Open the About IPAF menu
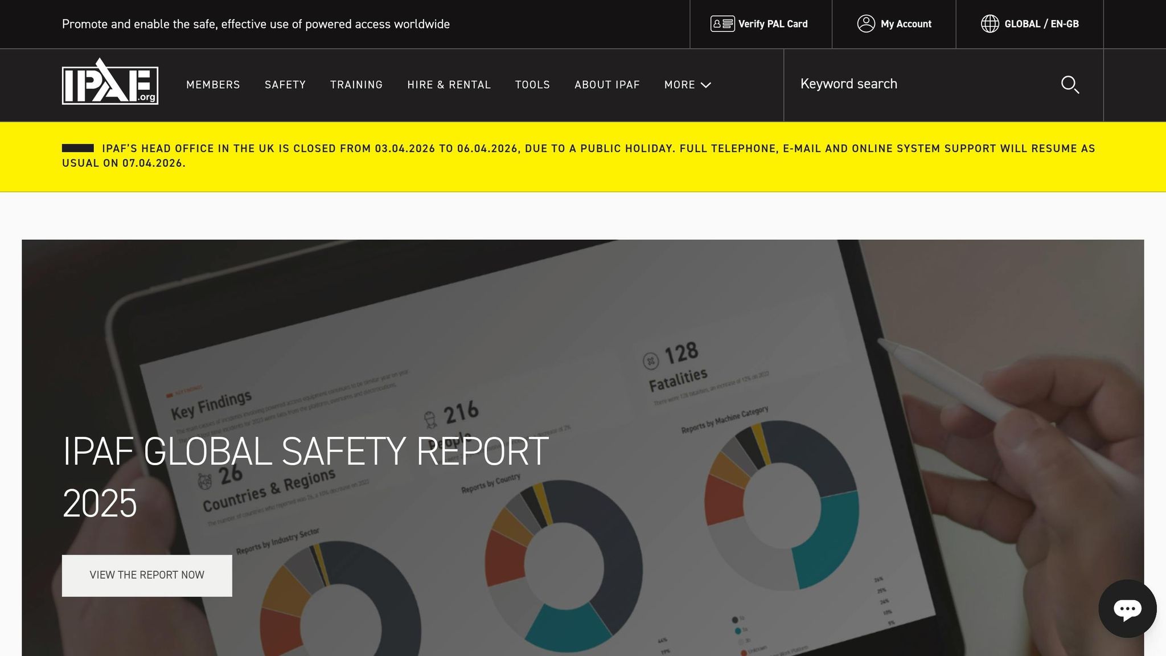 [x=607, y=85]
